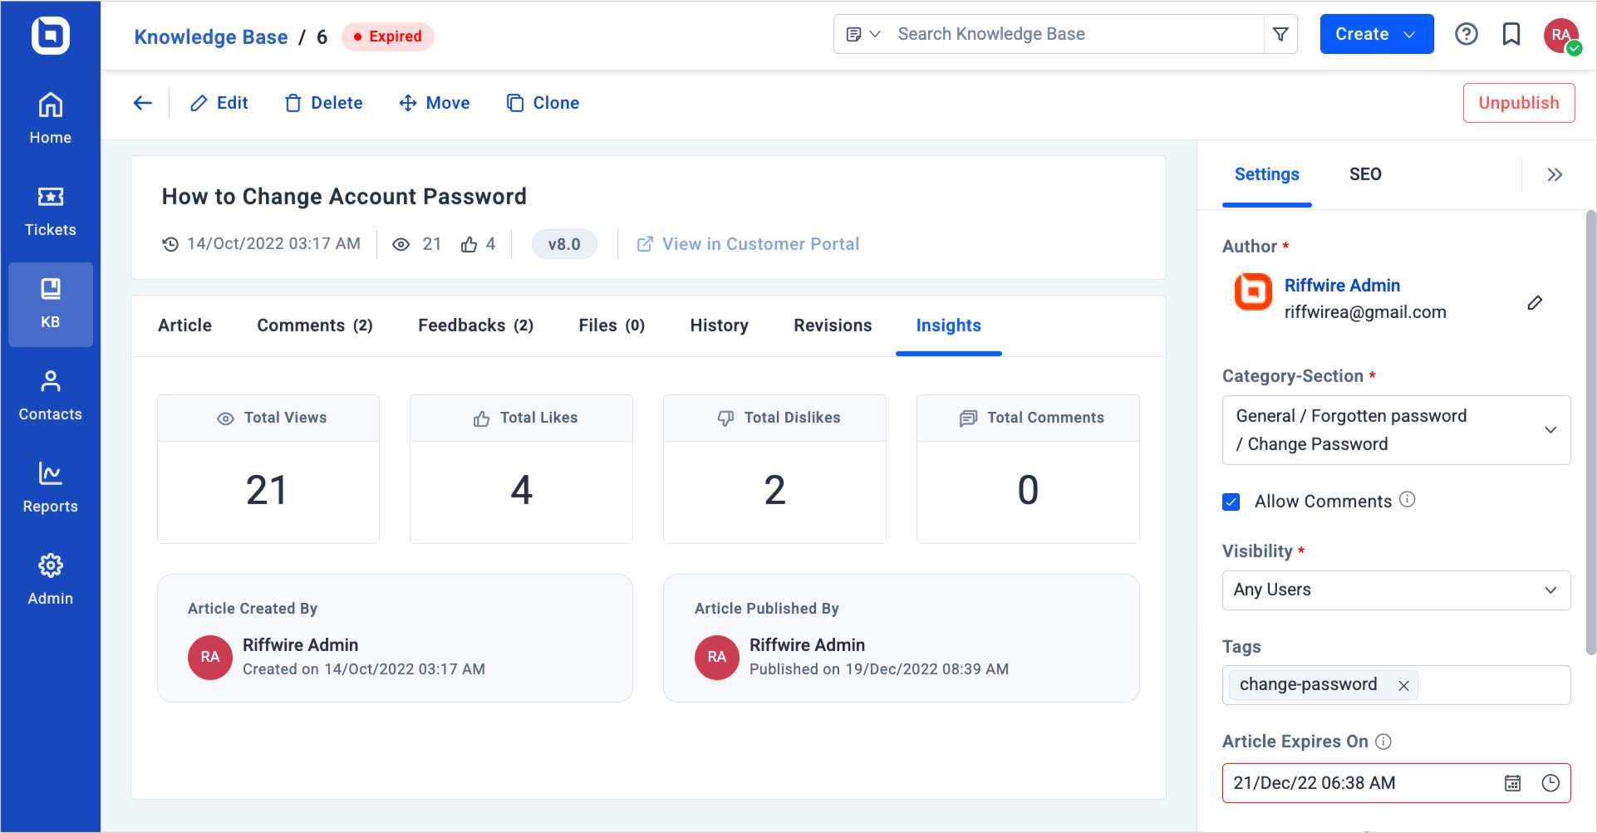The width and height of the screenshot is (1597, 833).
Task: Open the help question mark icon
Action: pos(1467,34)
